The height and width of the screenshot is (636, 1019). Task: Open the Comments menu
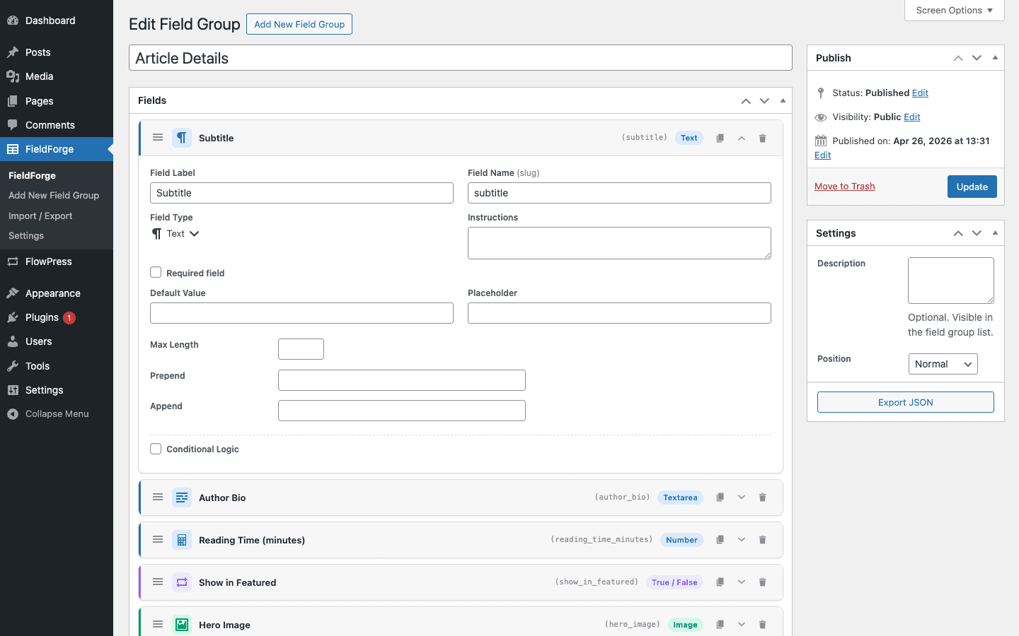(57, 125)
